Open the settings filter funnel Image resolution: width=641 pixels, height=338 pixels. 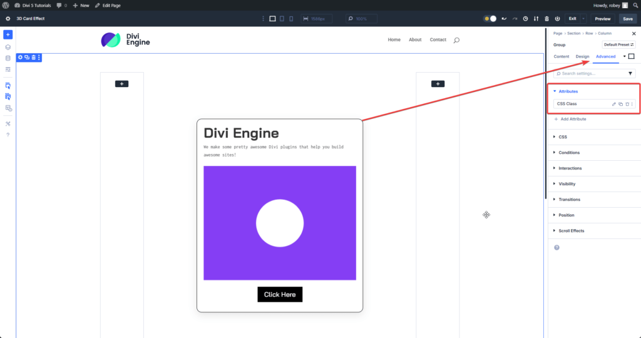(x=630, y=74)
